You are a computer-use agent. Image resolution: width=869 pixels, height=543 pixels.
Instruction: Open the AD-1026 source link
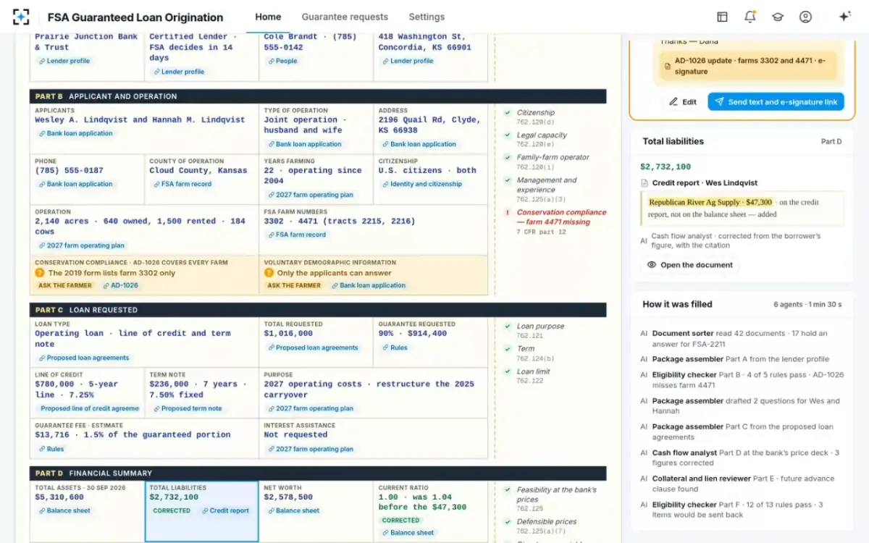coord(119,286)
